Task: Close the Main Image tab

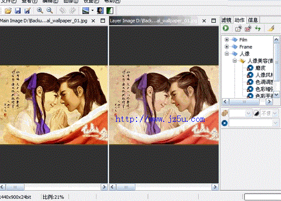Action: pos(93,21)
